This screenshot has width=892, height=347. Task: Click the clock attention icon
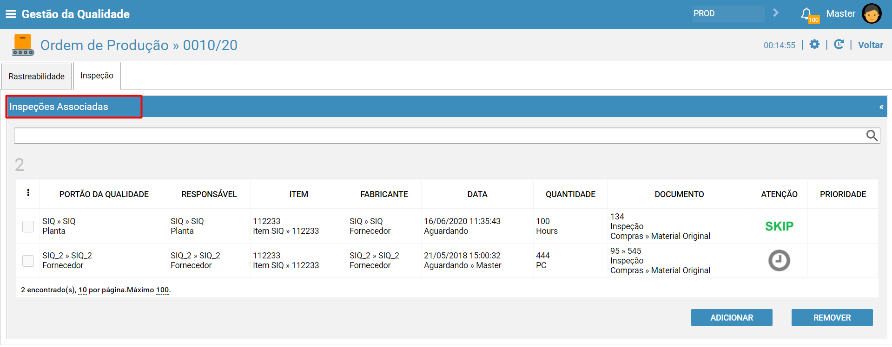click(779, 260)
